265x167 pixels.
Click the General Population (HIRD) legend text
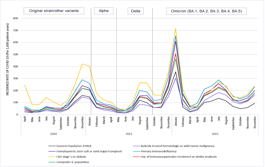tap(74, 146)
